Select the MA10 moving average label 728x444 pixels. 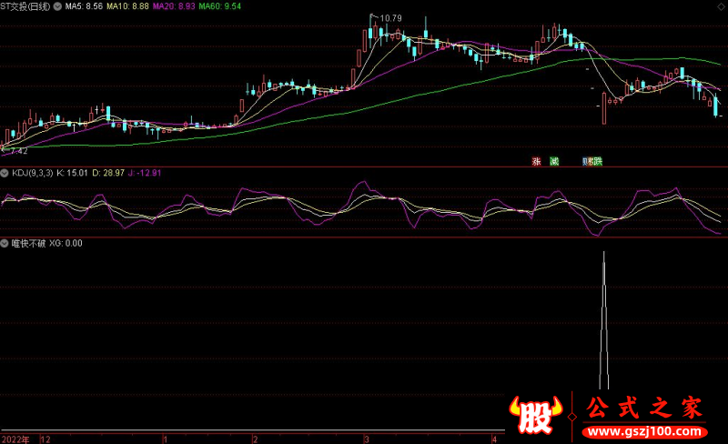(x=128, y=6)
